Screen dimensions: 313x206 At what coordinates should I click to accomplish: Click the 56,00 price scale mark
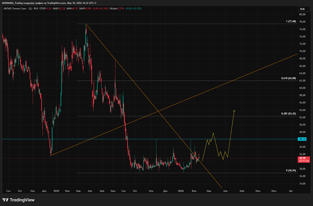(x=302, y=103)
